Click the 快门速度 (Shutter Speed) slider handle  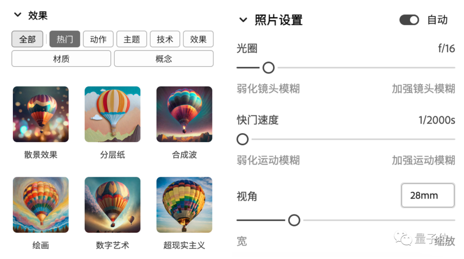[242, 139]
